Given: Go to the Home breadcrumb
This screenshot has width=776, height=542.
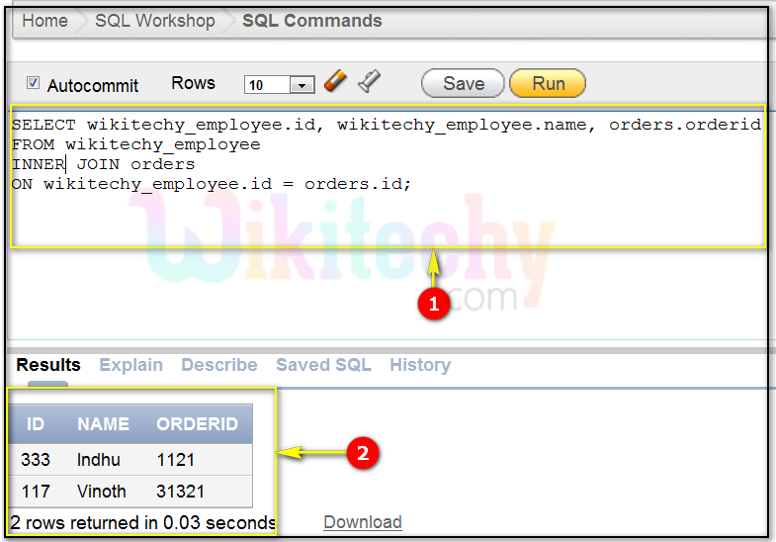Looking at the screenshot, I should 44,21.
